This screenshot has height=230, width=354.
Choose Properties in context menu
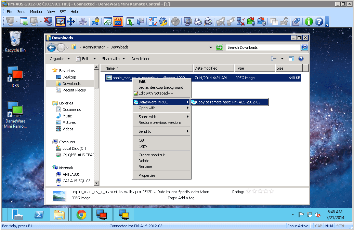[162, 175]
